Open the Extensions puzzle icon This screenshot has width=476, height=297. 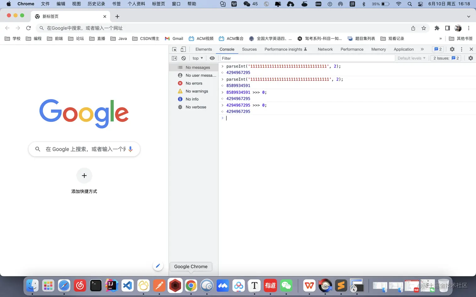point(437,28)
